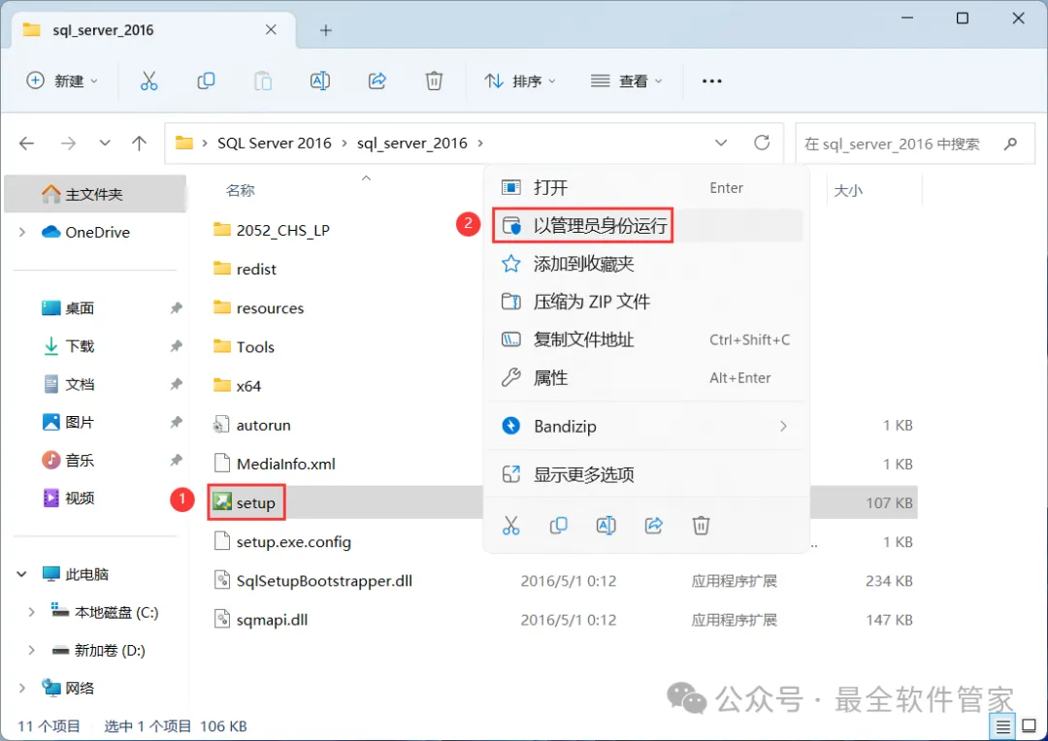Select the sqmapi.dll file
1048x741 pixels.
(x=260, y=620)
